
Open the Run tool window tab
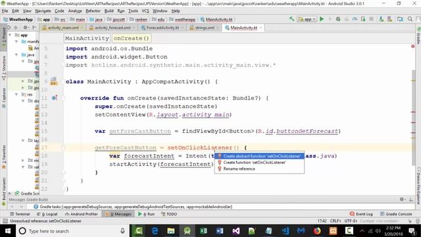[x=146, y=214]
